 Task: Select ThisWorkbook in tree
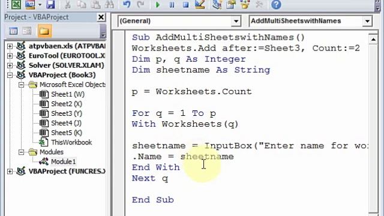tap(71, 143)
